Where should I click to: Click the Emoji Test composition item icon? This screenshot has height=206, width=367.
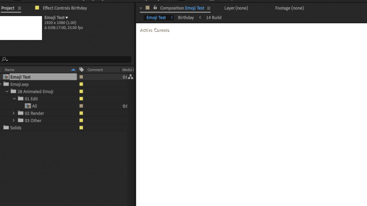point(6,77)
